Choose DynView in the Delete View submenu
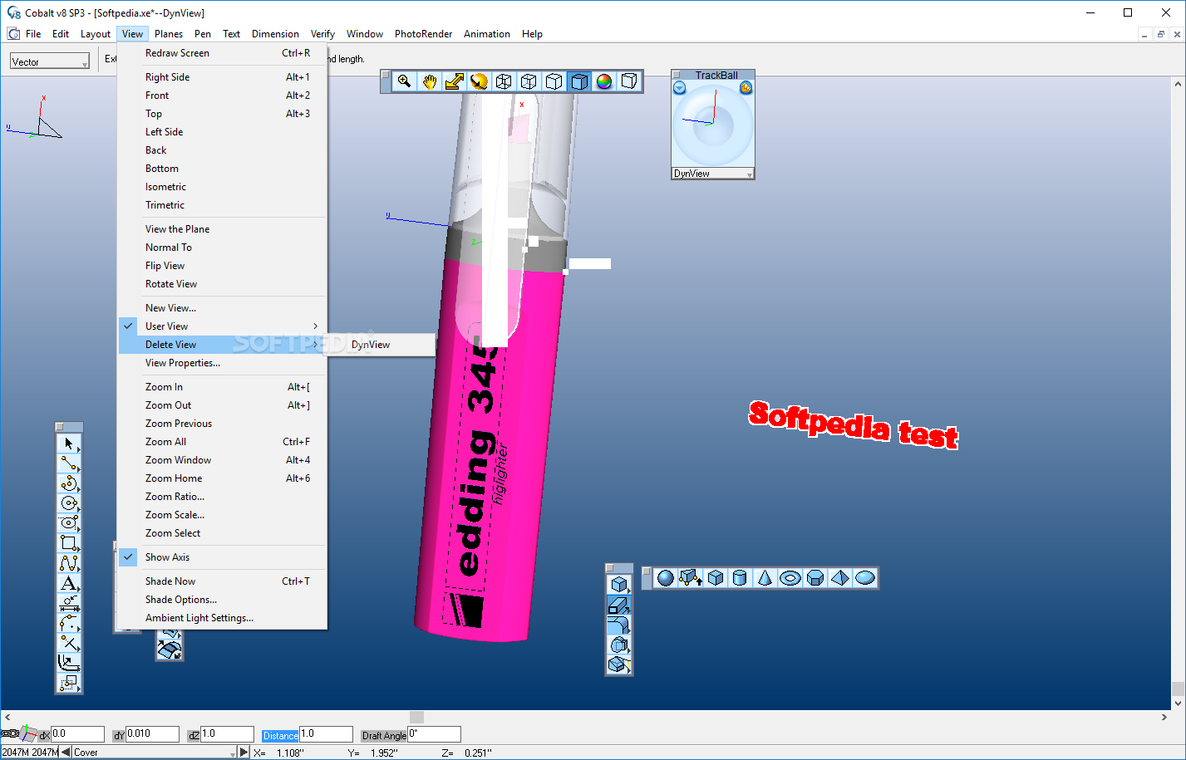The height and width of the screenshot is (760, 1186). (x=379, y=345)
